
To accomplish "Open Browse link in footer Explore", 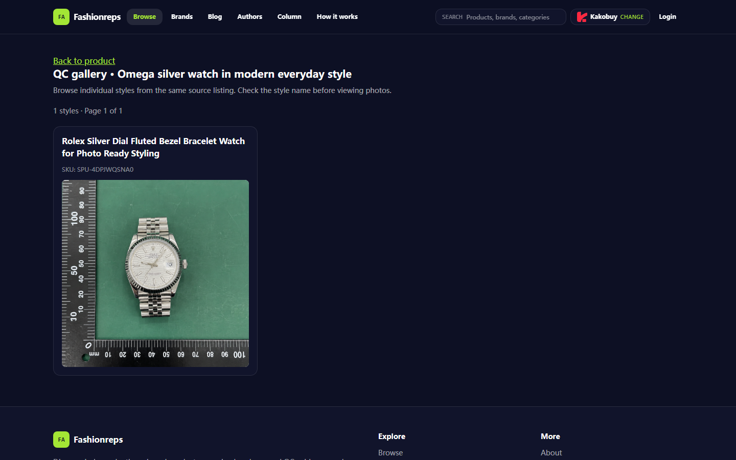I will coord(390,453).
